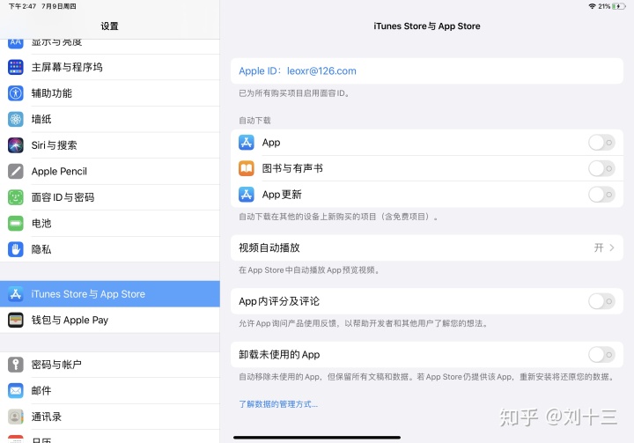The image size is (634, 443).
Task: Tap the battery charging indicator
Action: (619, 6)
